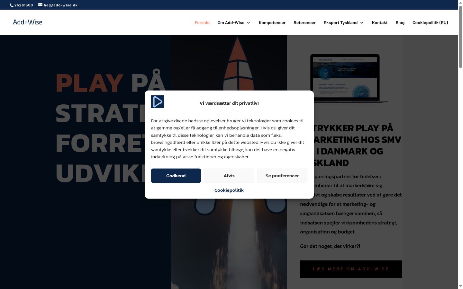Image resolution: width=463 pixels, height=289 pixels.
Task: Open the Forside menu item
Action: click(202, 22)
